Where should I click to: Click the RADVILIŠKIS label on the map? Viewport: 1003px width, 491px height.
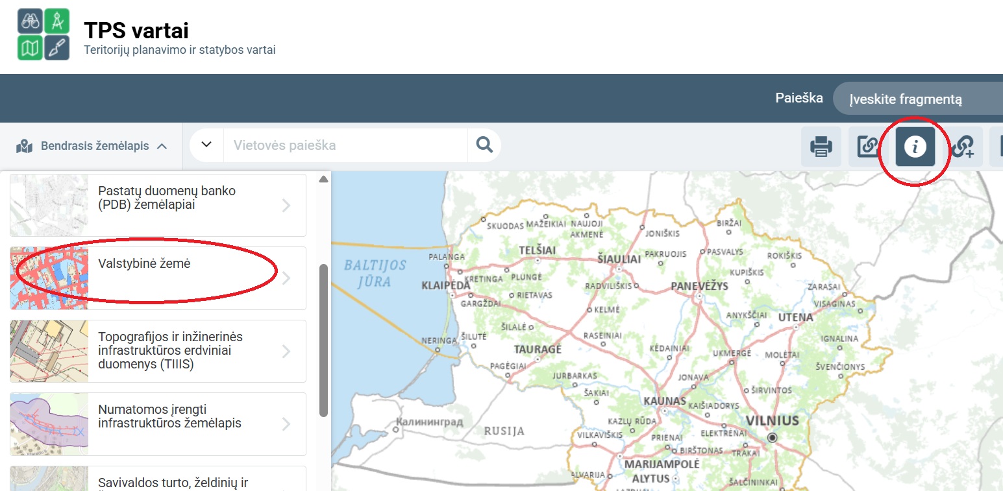pyautogui.click(x=608, y=285)
